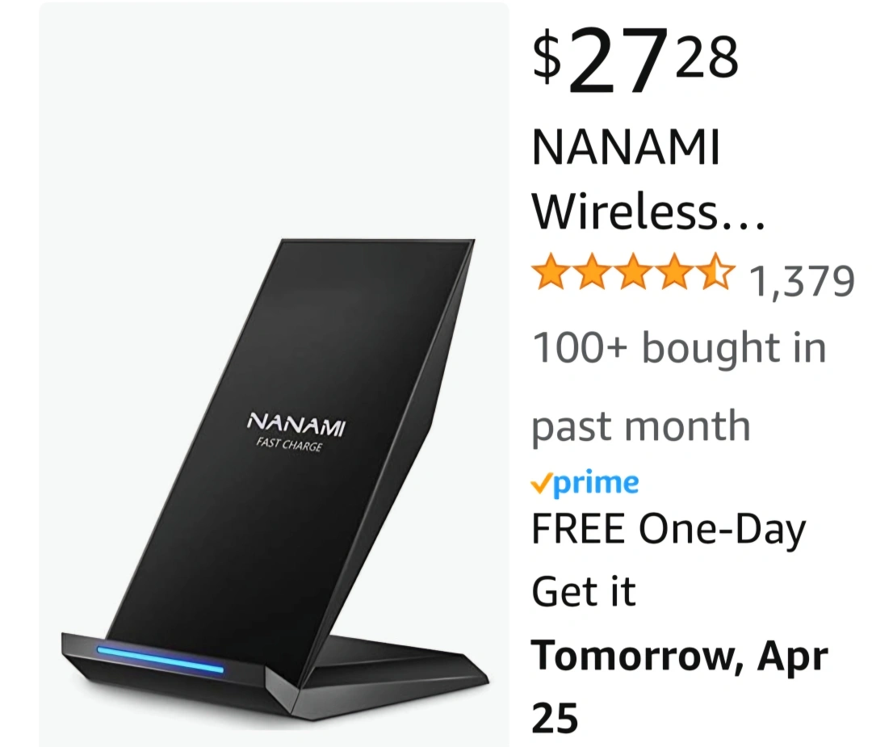Click the $27.28 price
872x747 pixels.
click(x=635, y=61)
